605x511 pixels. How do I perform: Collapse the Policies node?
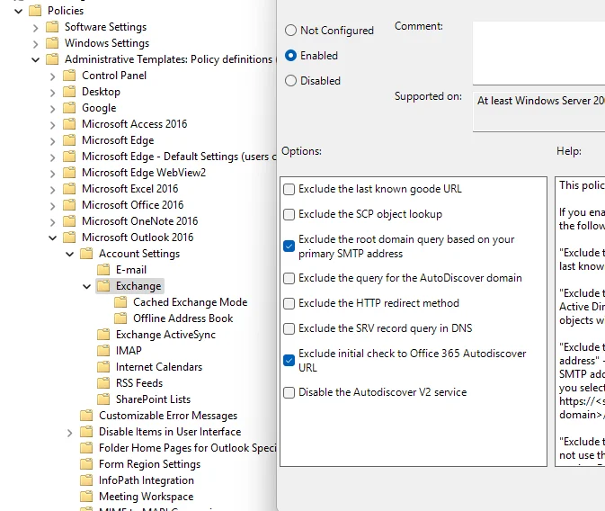[x=18, y=11]
